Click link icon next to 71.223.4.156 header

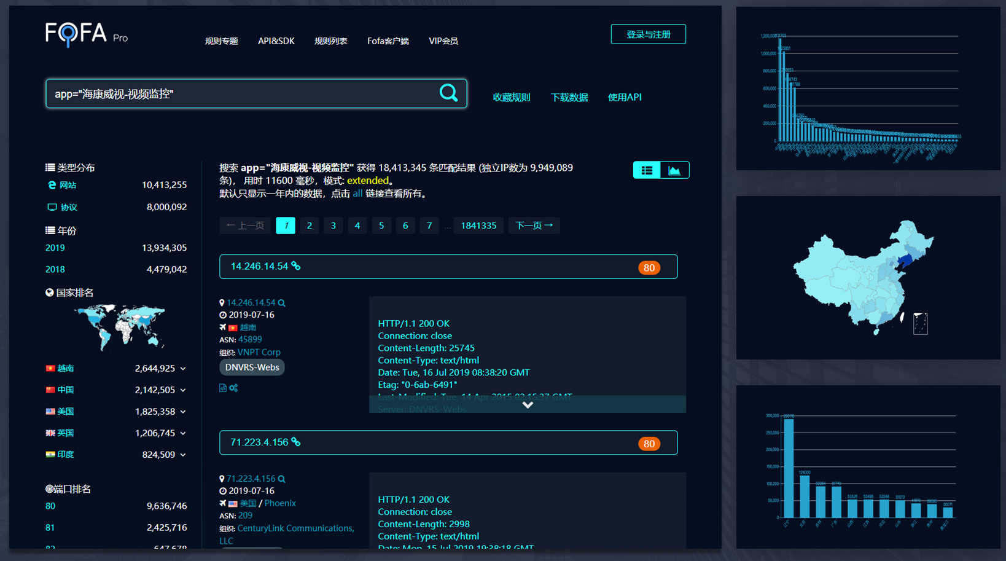(x=296, y=442)
